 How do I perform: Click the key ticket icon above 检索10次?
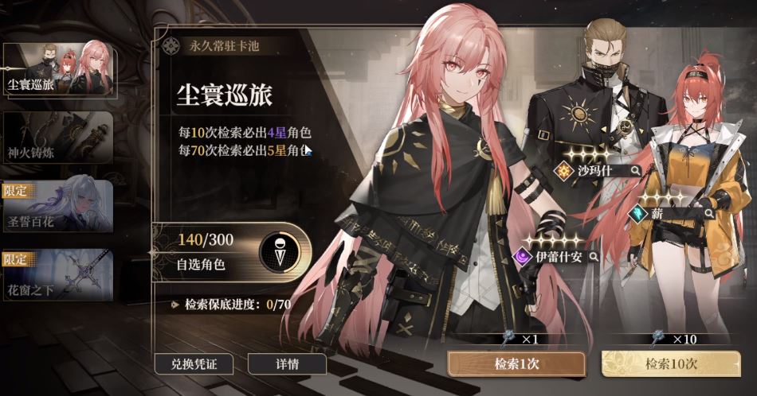tap(659, 339)
